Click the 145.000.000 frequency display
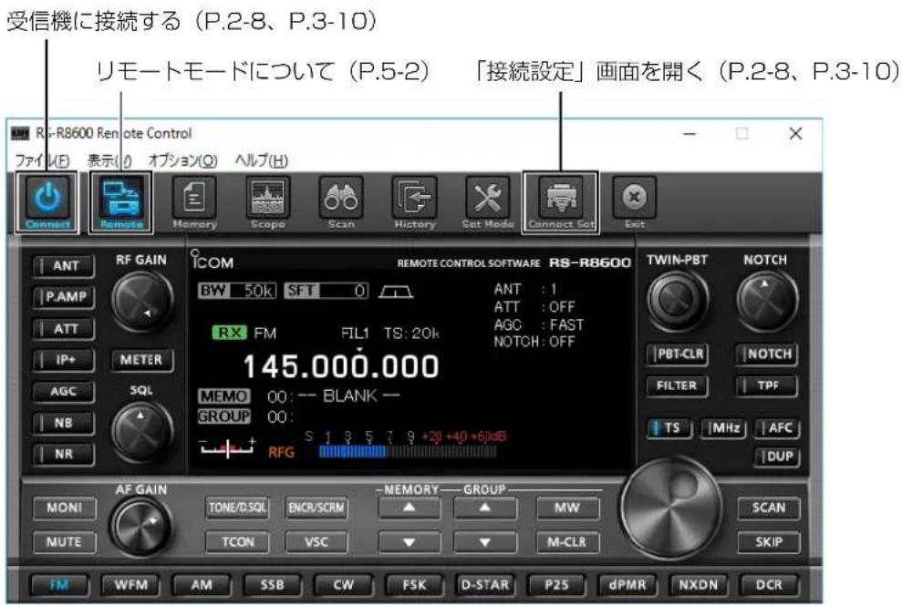The height and width of the screenshot is (606, 902). coord(341,366)
